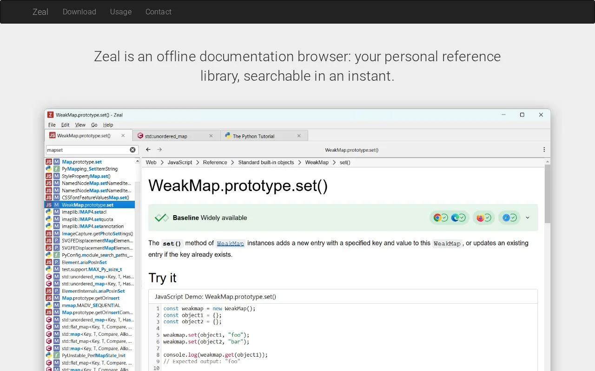This screenshot has height=371, width=595.
Task: Click the Edge browser support icon
Action: click(x=455, y=217)
